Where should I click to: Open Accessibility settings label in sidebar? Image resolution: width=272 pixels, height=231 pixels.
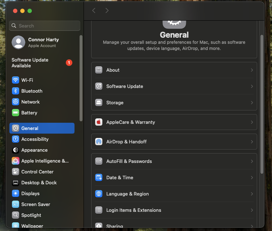pyautogui.click(x=35, y=139)
